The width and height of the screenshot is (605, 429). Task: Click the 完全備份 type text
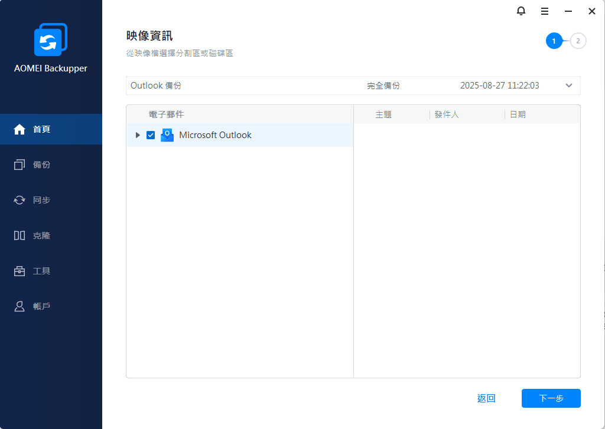[383, 86]
